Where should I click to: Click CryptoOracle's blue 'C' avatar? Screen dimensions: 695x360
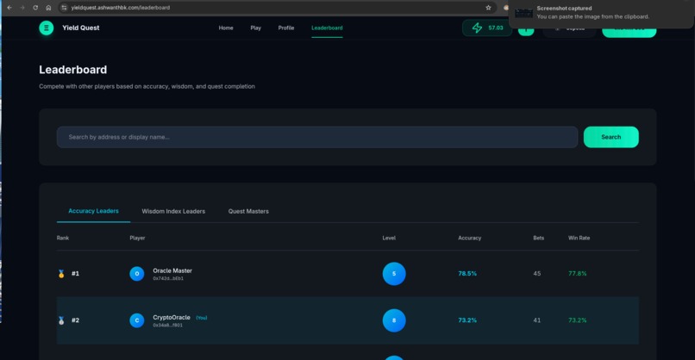tap(137, 320)
